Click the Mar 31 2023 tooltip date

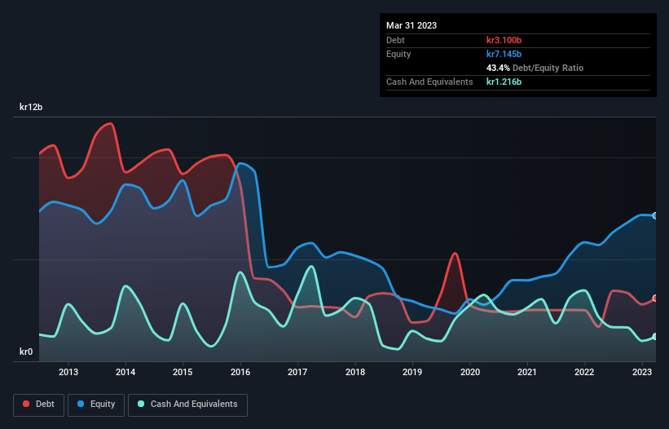pos(412,25)
